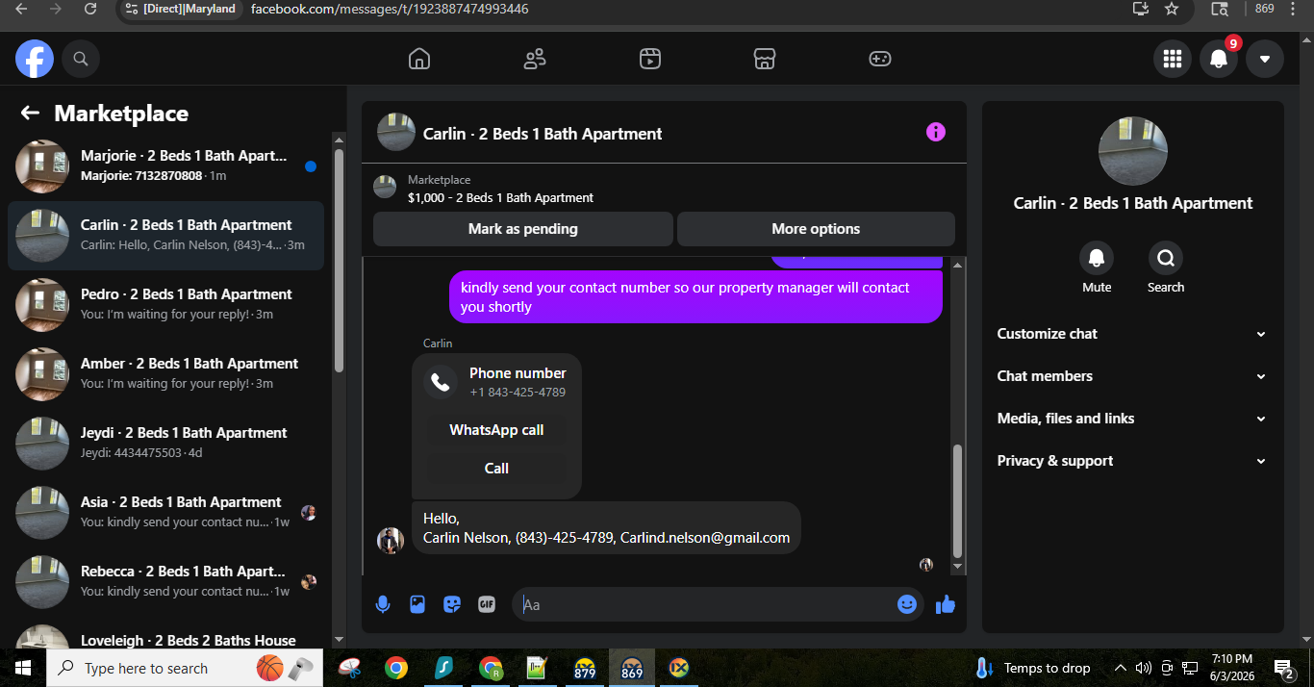Click Carlin's large profile thumbnail in right panel

(x=1133, y=151)
